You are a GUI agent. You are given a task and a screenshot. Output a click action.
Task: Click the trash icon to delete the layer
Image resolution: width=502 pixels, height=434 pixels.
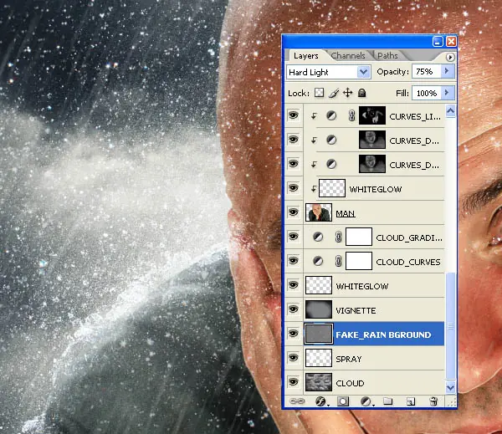[433, 401]
